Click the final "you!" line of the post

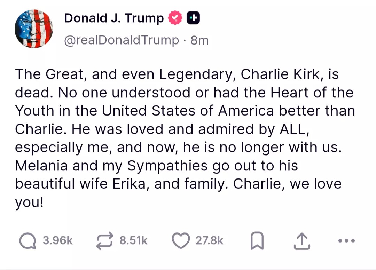click(29, 202)
